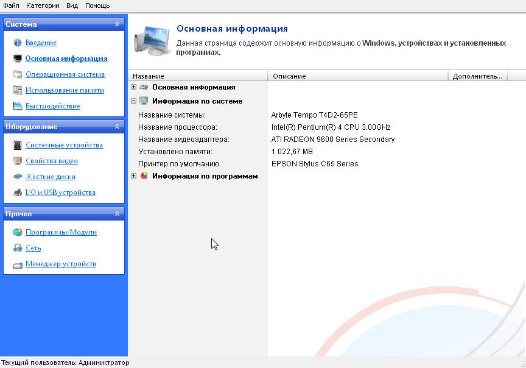
Task: Open the Файл menu
Action: tap(11, 5)
